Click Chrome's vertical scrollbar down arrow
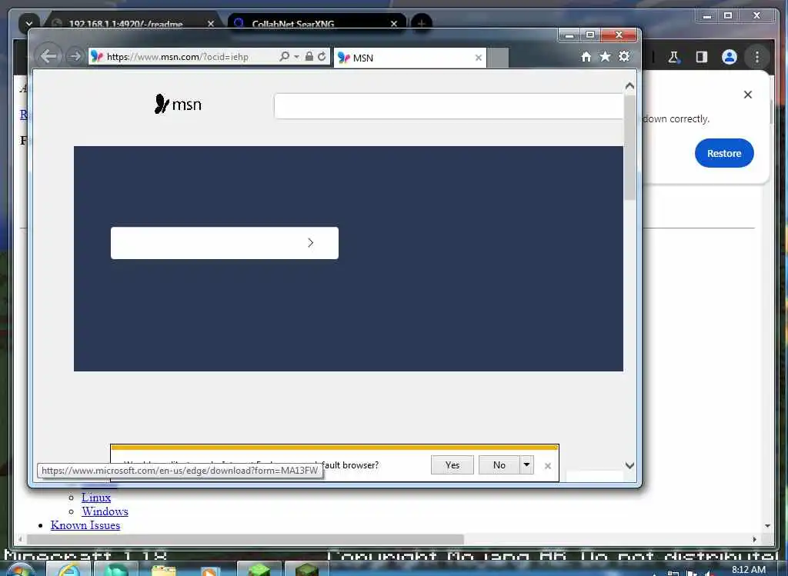The image size is (788, 576). coord(767,526)
